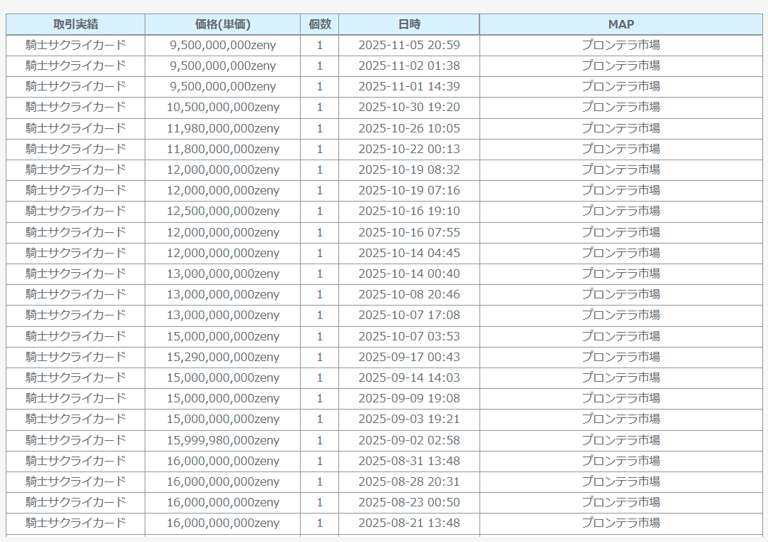This screenshot has width=768, height=542.
Task: Click the date 2025-10-07 03:53
Action: [409, 336]
